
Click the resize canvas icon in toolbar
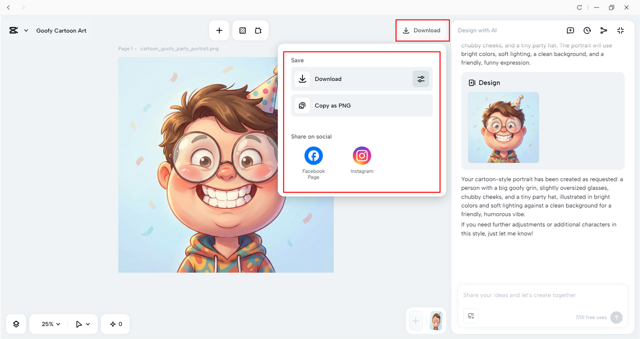258,30
